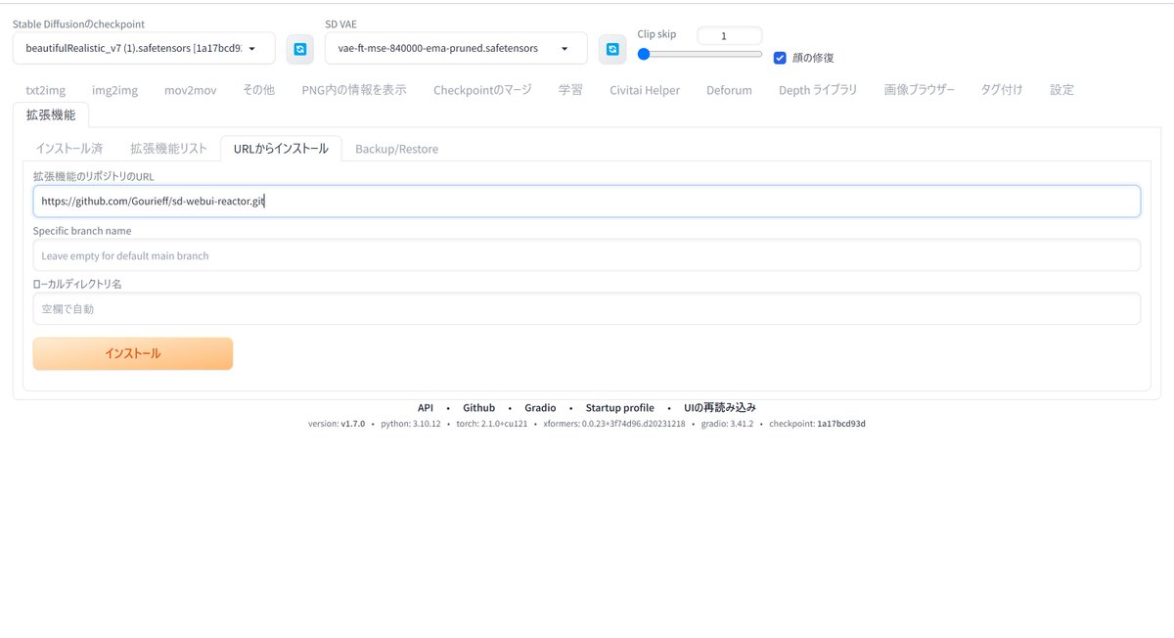The width and height of the screenshot is (1174, 638).
Task: Open the Deforum tab
Action: 729,90
